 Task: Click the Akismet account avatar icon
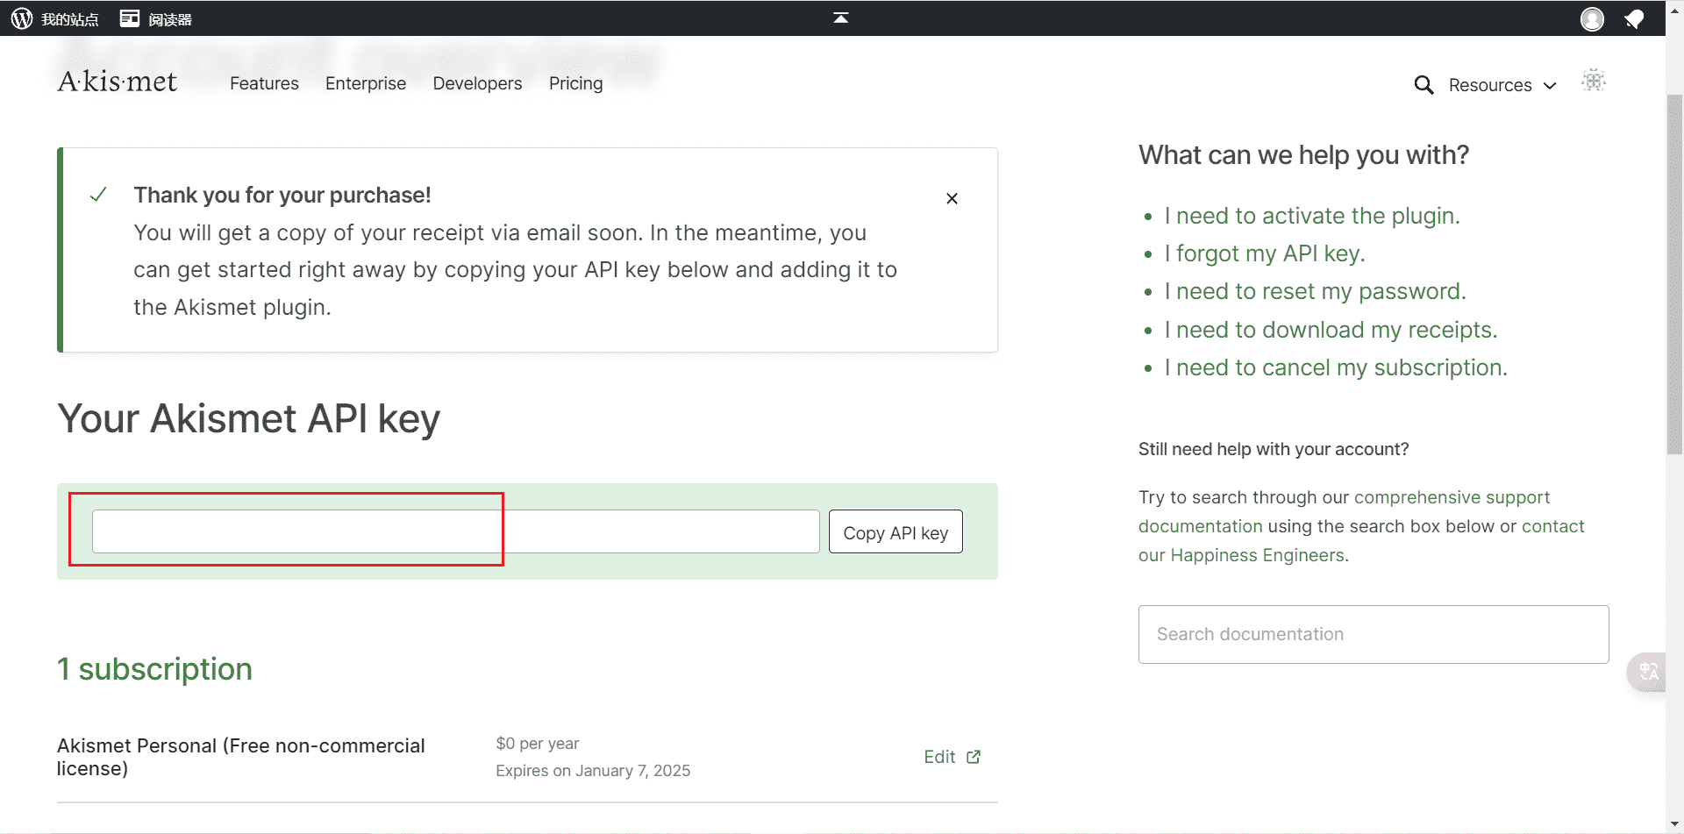1594,81
